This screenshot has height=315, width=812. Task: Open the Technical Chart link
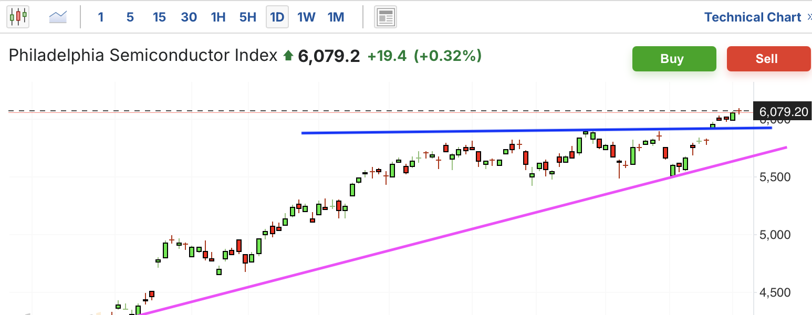coord(752,17)
